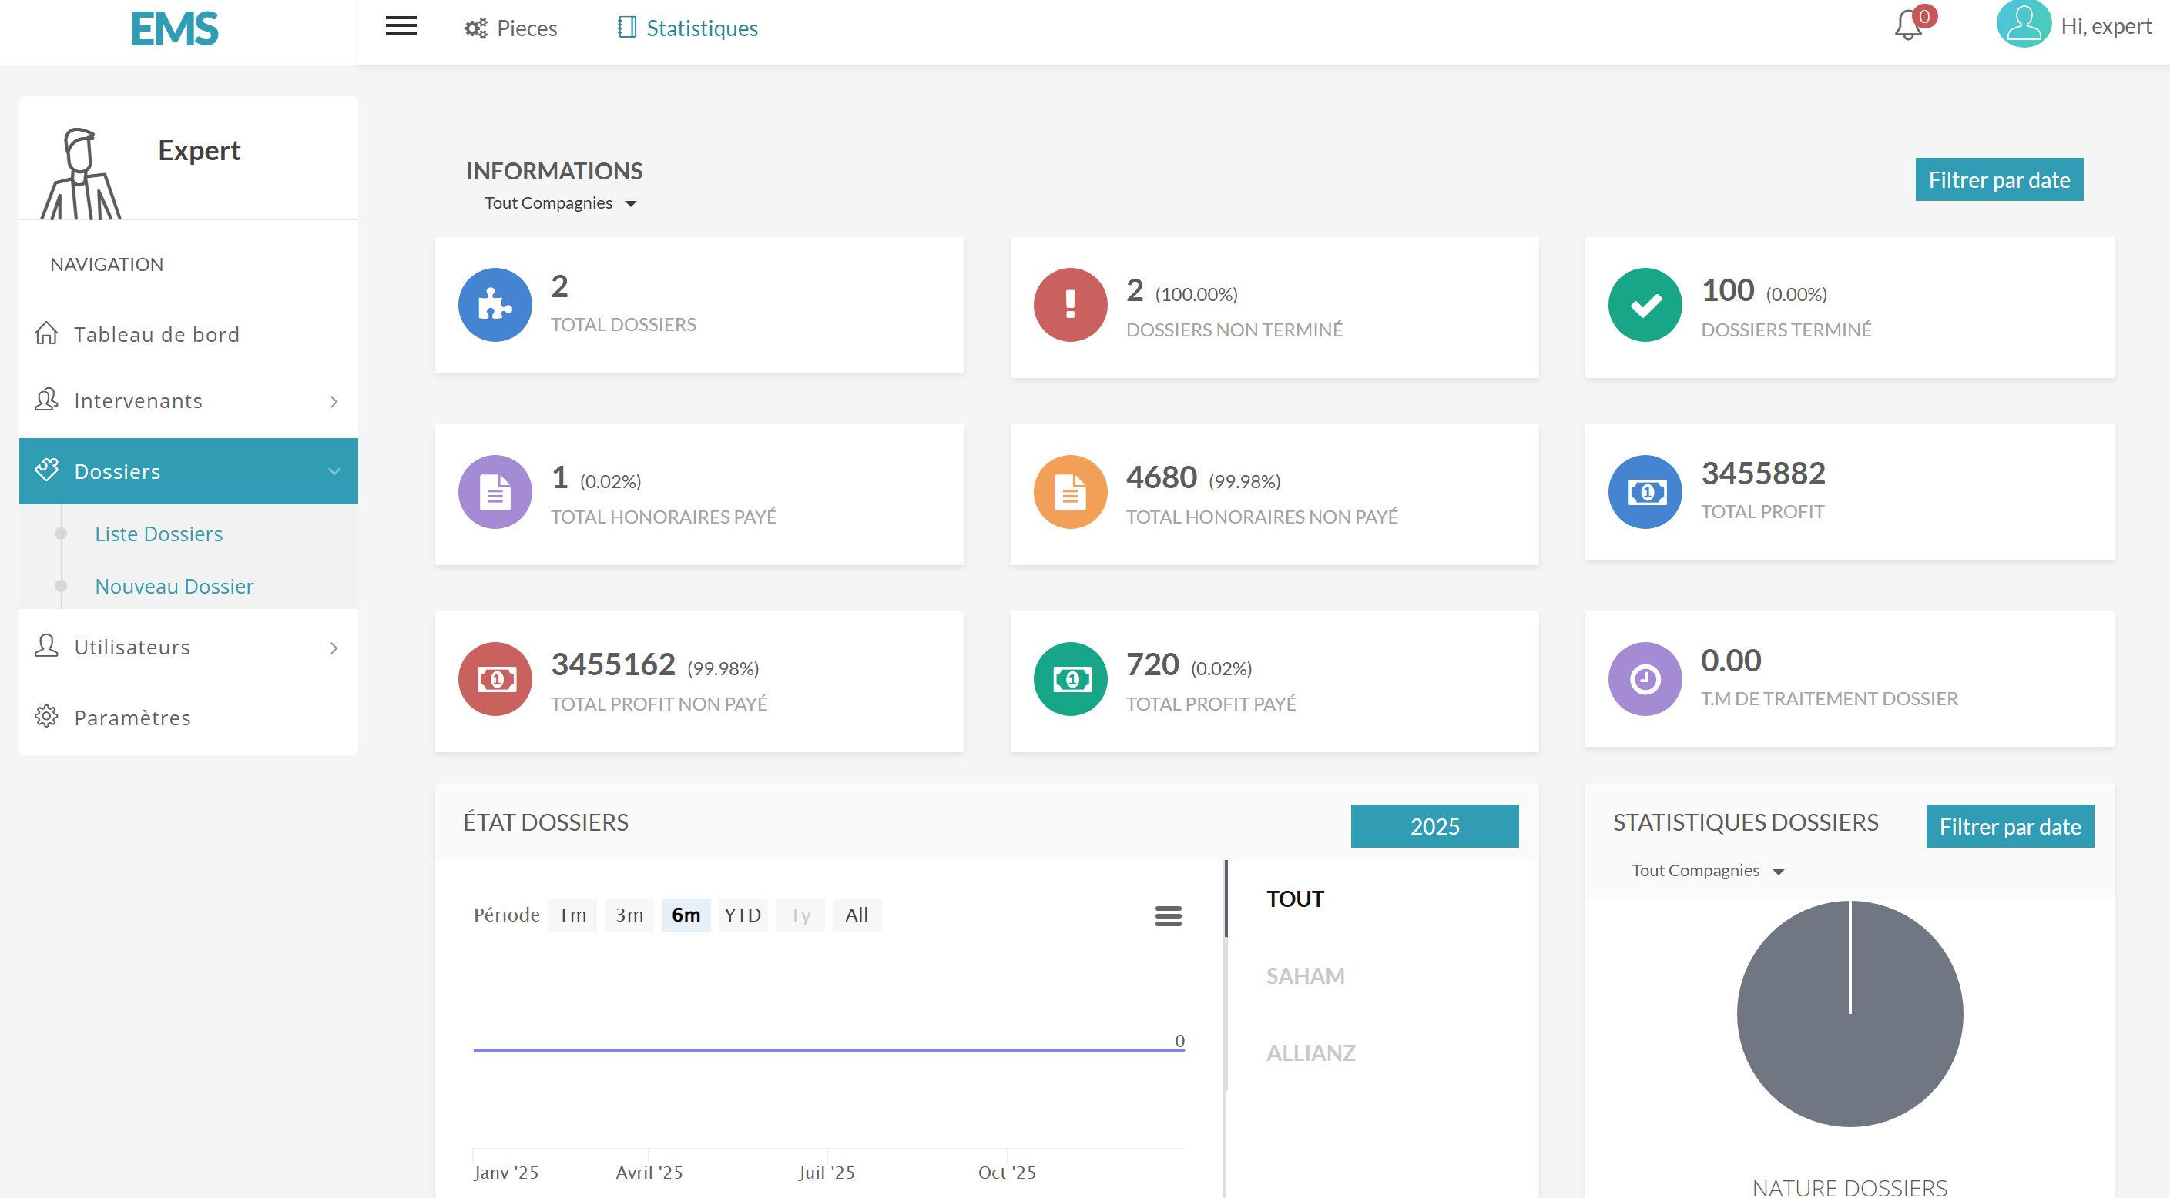Switch to the SAHAM chart tab

[x=1305, y=975]
